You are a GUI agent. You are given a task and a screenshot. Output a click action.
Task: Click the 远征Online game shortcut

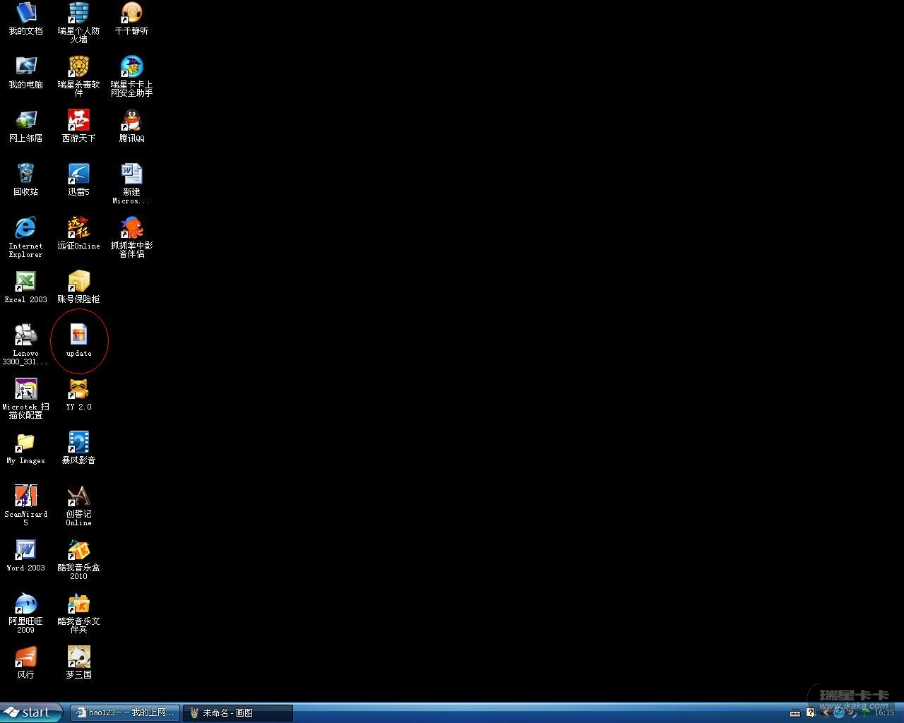pyautogui.click(x=78, y=233)
